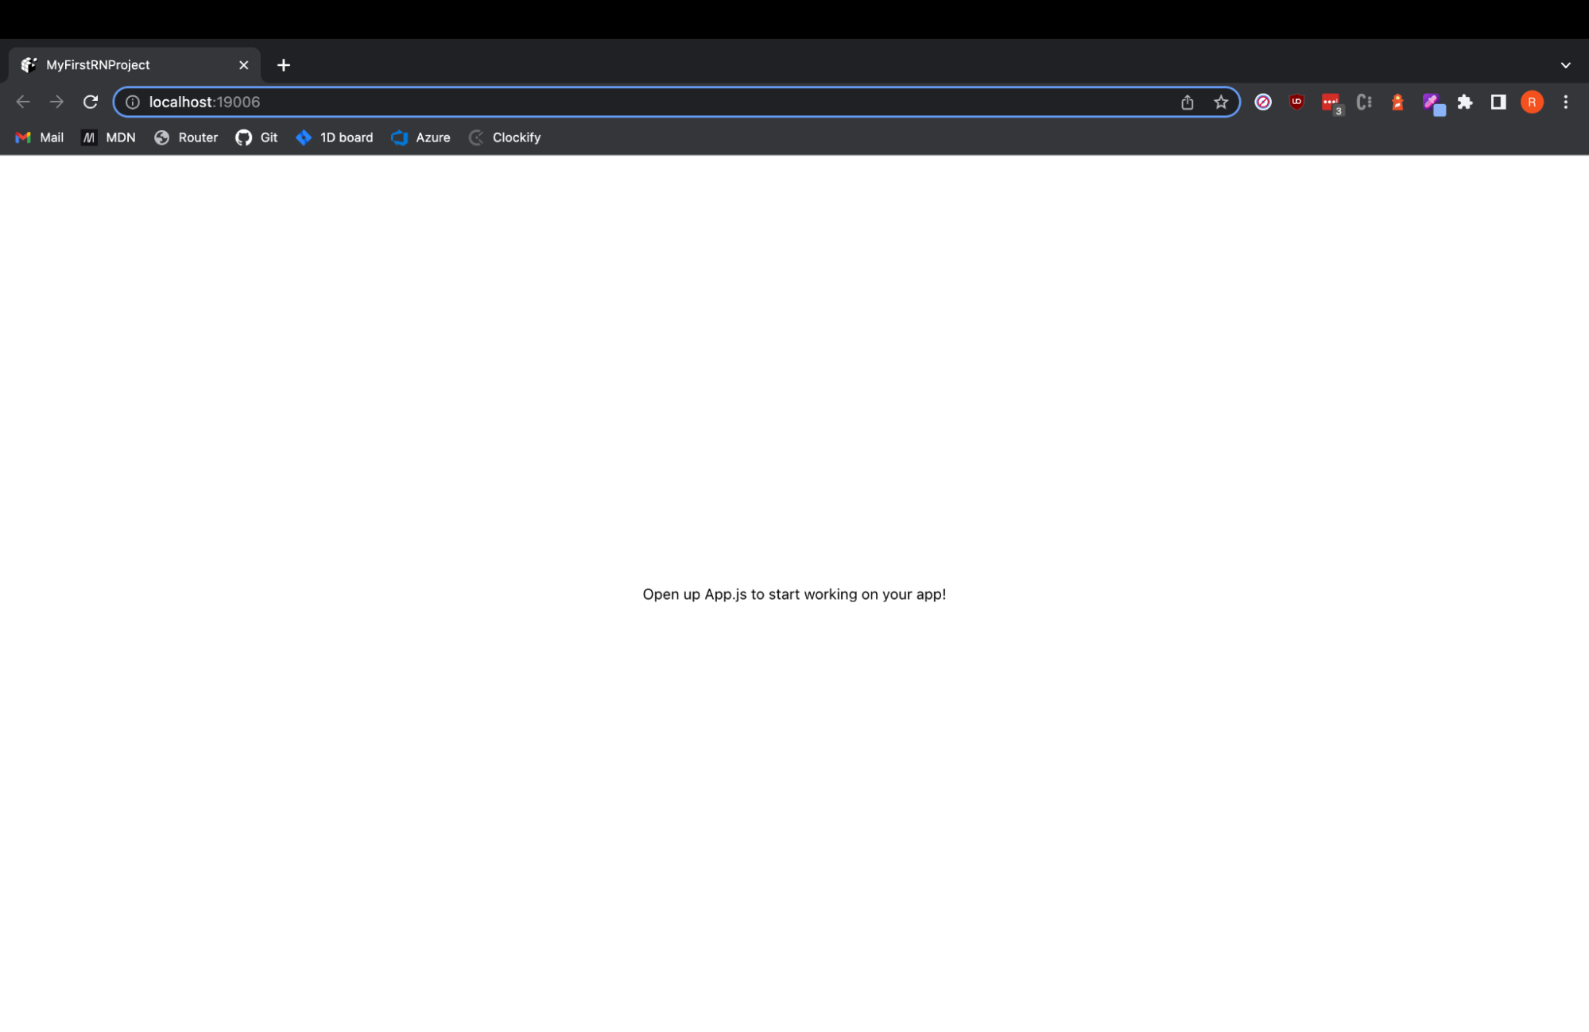
Task: Open the Extensions puzzle piece menu
Action: (x=1465, y=102)
